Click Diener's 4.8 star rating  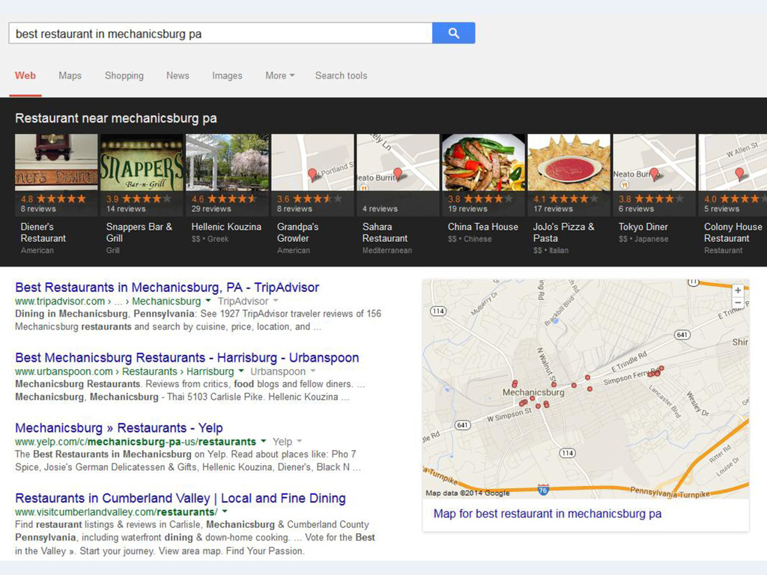coord(53,198)
